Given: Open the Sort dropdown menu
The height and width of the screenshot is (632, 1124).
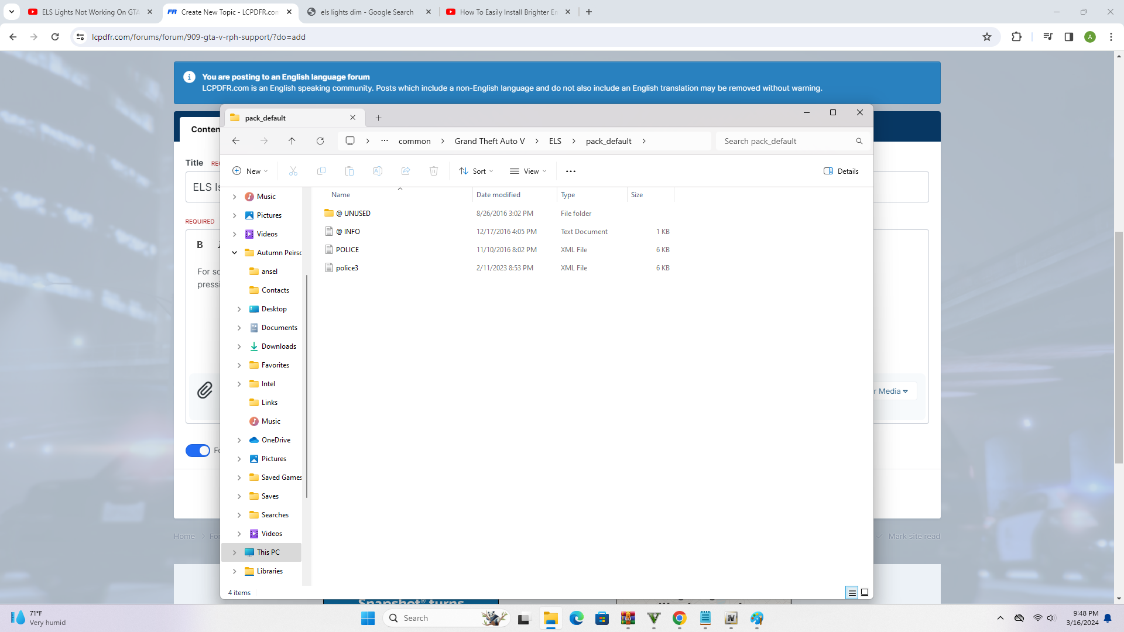Looking at the screenshot, I should [x=477, y=171].
